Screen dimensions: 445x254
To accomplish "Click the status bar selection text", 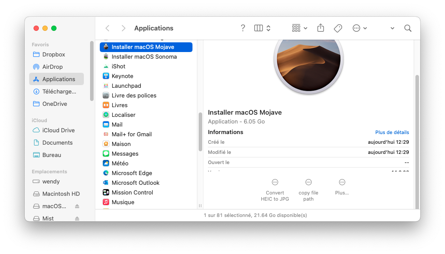I will point(255,215).
